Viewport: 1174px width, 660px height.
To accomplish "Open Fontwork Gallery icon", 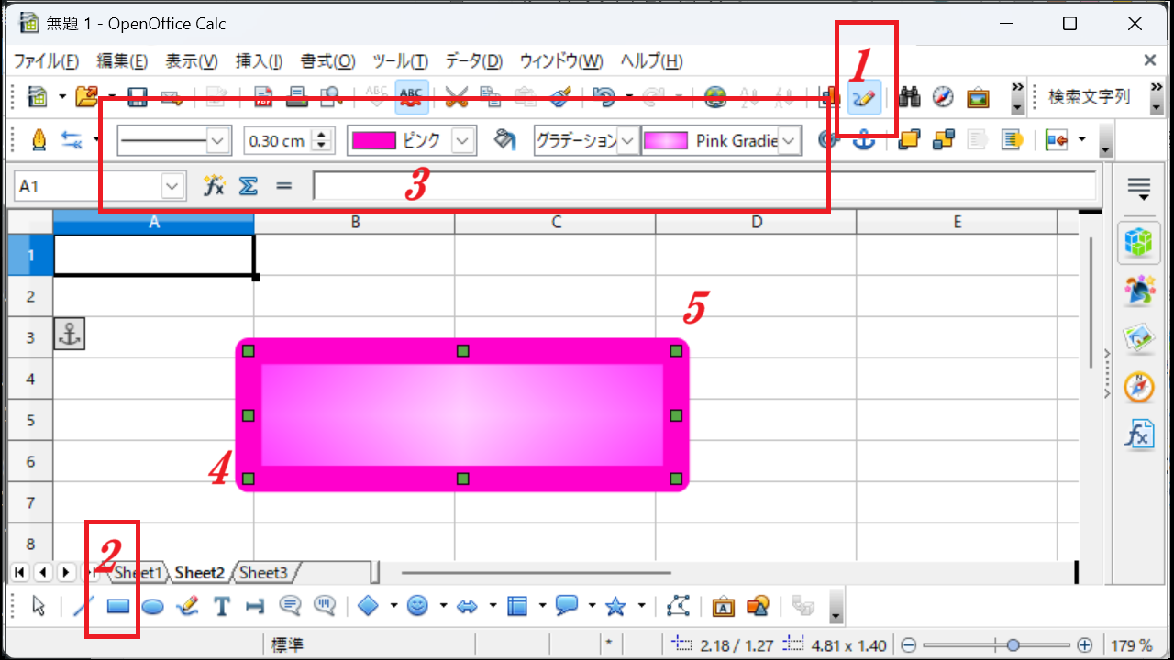I will click(x=723, y=606).
